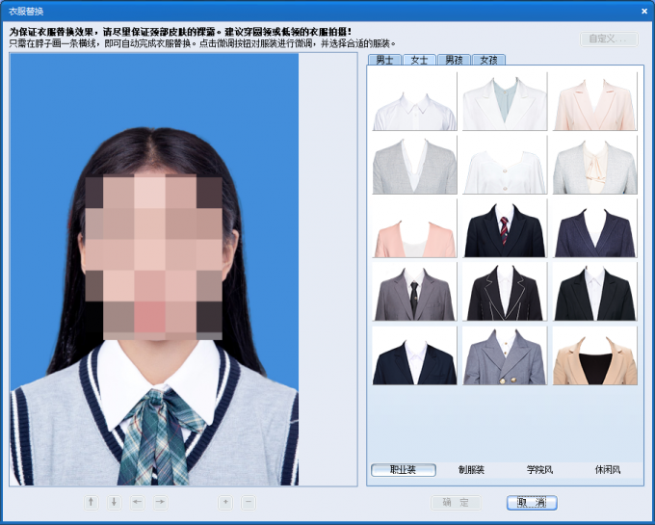Click the 确定 confirm button
This screenshot has height=525, width=655.
(457, 503)
